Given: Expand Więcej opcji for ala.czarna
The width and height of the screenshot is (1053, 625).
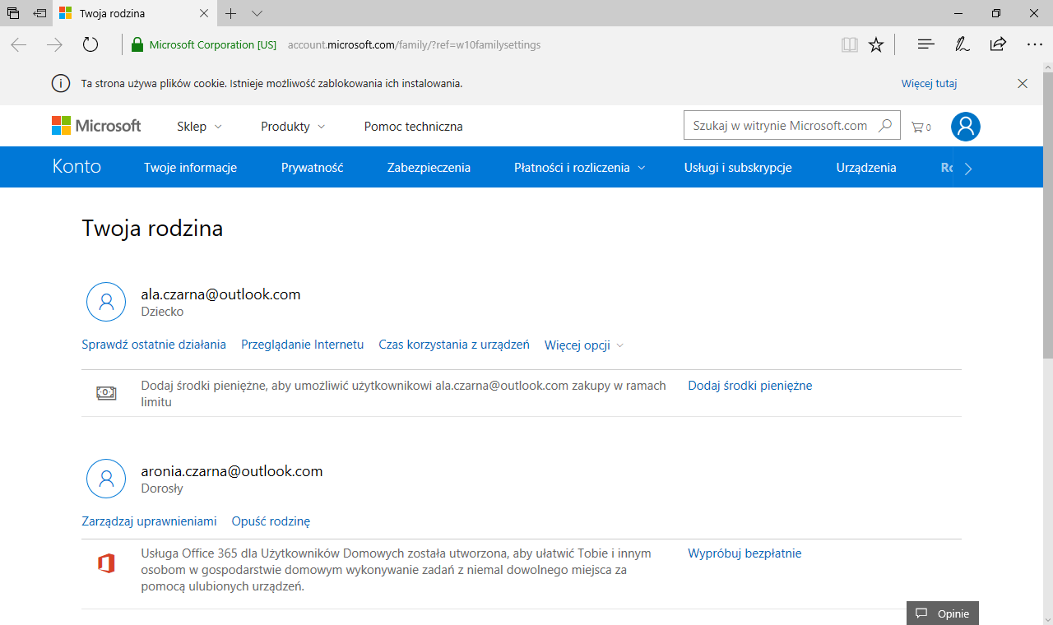Looking at the screenshot, I should point(584,345).
